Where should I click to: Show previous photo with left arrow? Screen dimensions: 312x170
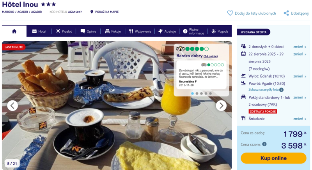(x=12, y=106)
